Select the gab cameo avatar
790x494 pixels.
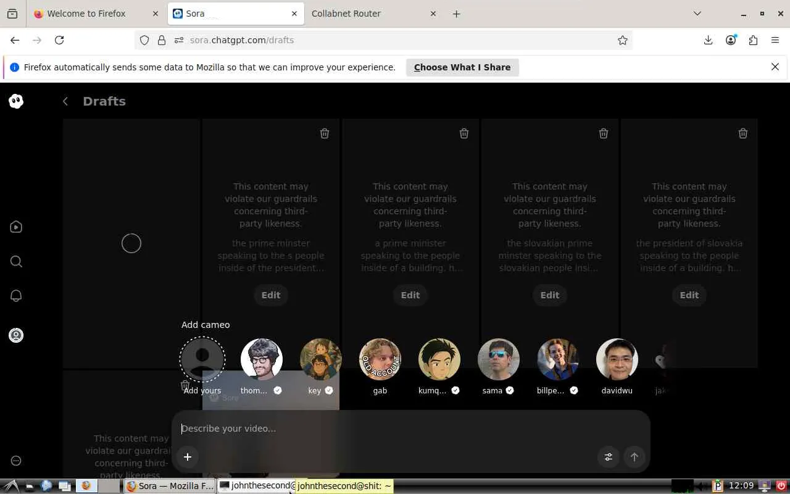380,359
